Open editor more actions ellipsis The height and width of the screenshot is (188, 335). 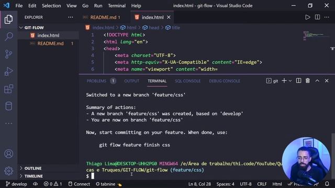[x=327, y=17]
